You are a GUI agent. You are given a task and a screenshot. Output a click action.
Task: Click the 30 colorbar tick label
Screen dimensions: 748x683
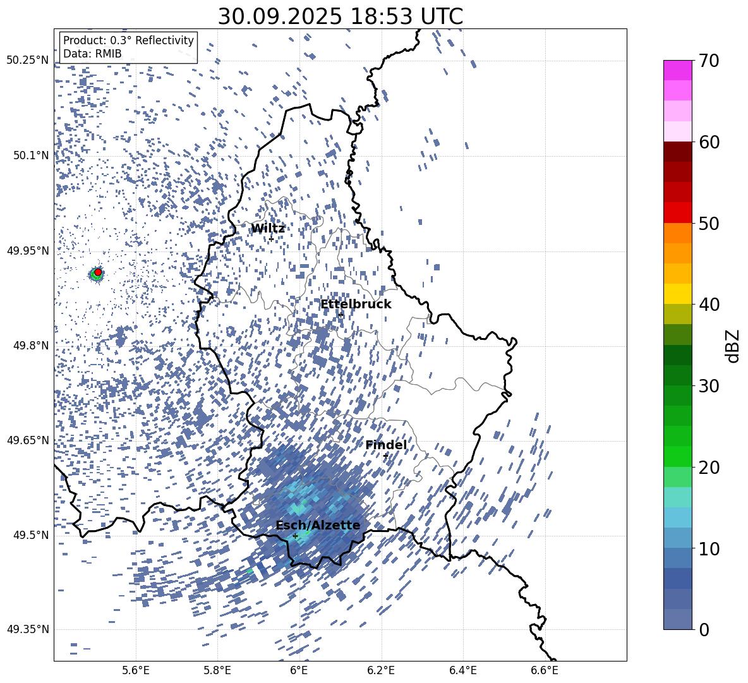coord(709,386)
